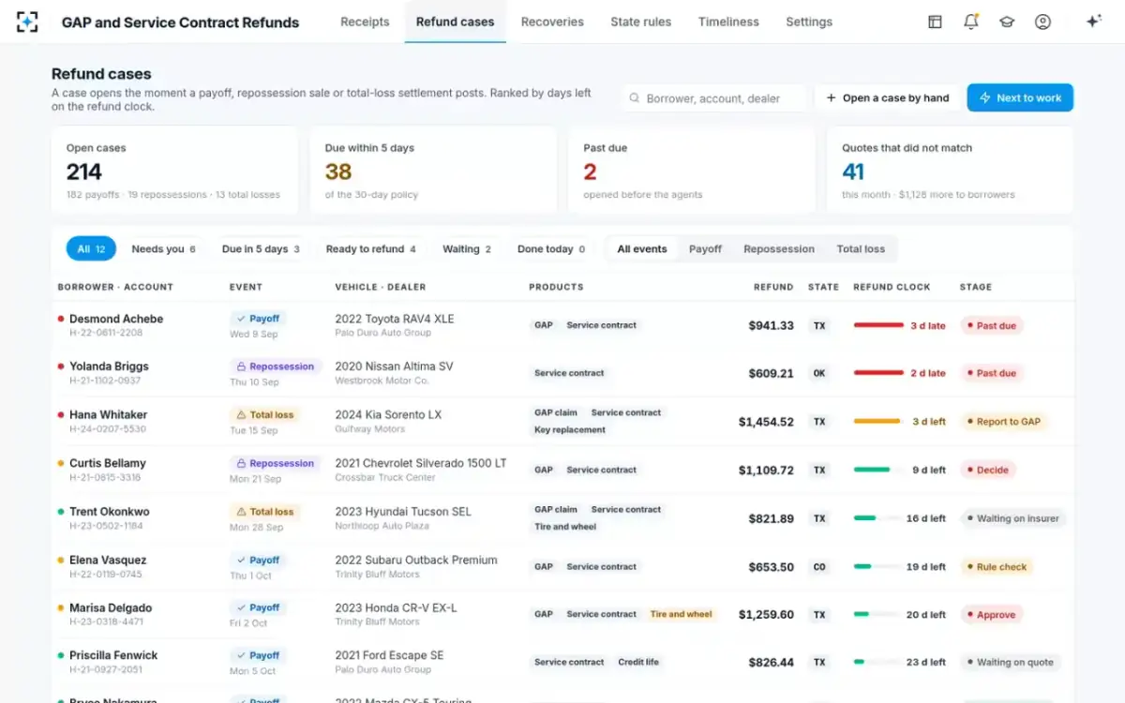
Task: Click the Decide stage pill
Action: (x=988, y=470)
